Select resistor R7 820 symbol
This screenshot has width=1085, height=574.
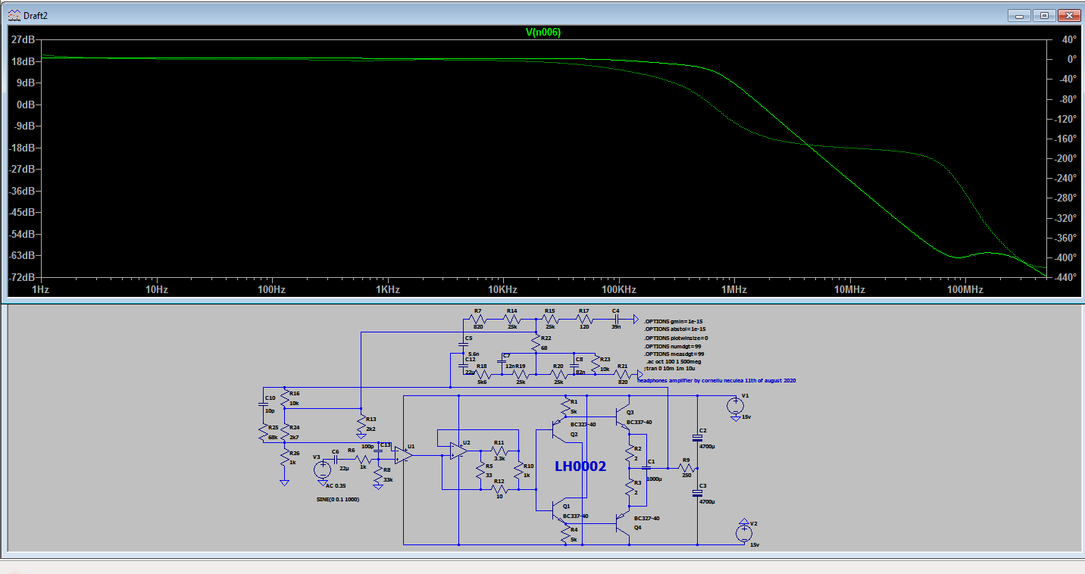[x=477, y=319]
